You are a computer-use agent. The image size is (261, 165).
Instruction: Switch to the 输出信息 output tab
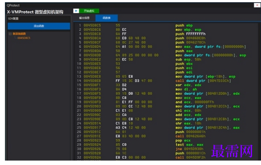pos(84,18)
